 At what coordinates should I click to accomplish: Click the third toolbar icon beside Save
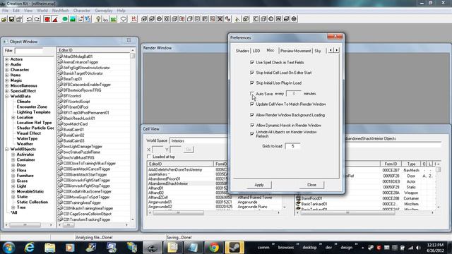click(x=19, y=19)
